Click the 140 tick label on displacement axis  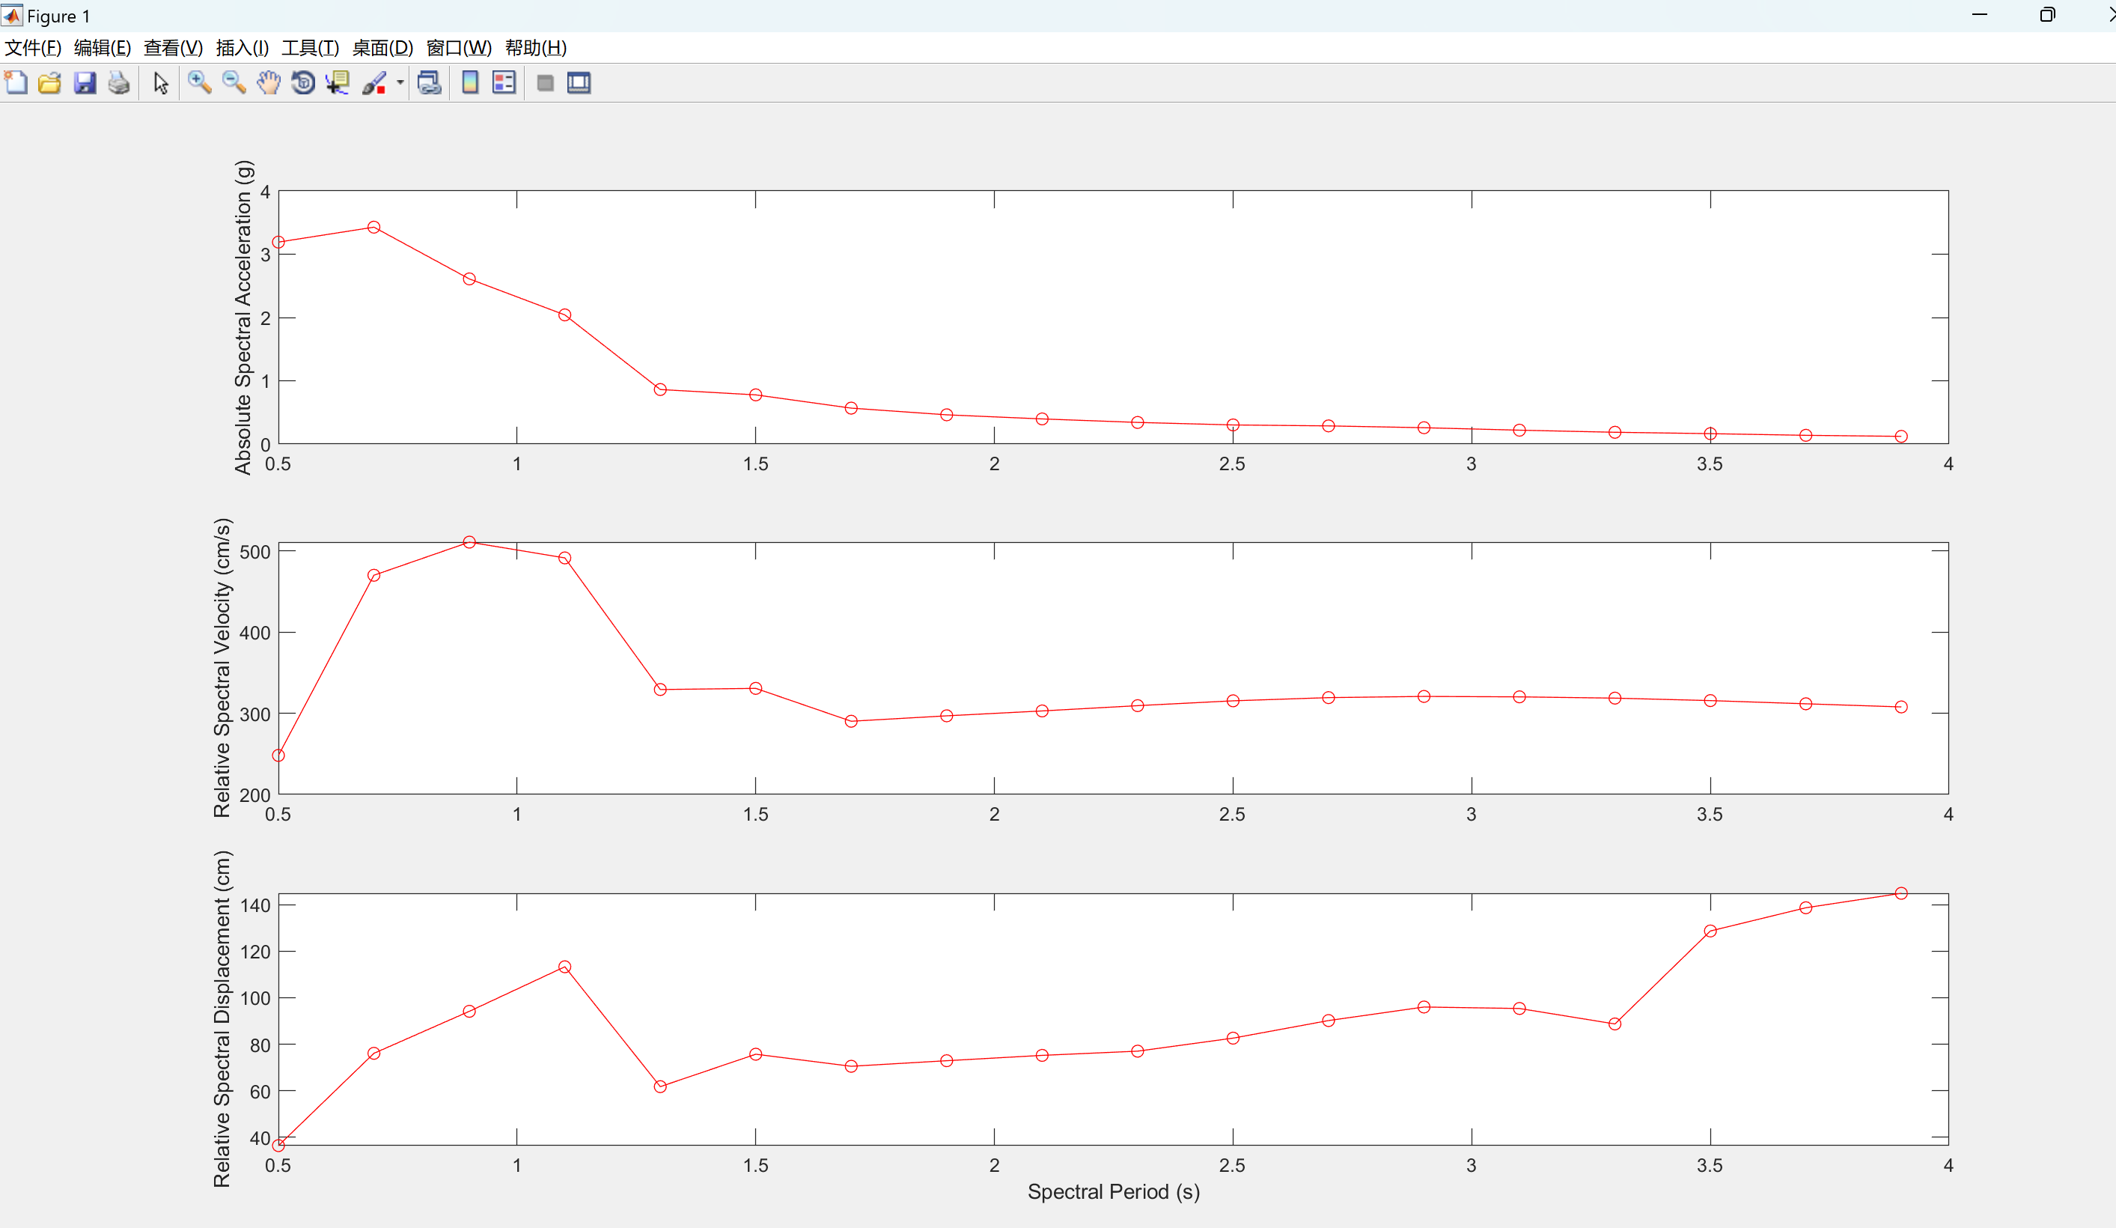tap(255, 905)
